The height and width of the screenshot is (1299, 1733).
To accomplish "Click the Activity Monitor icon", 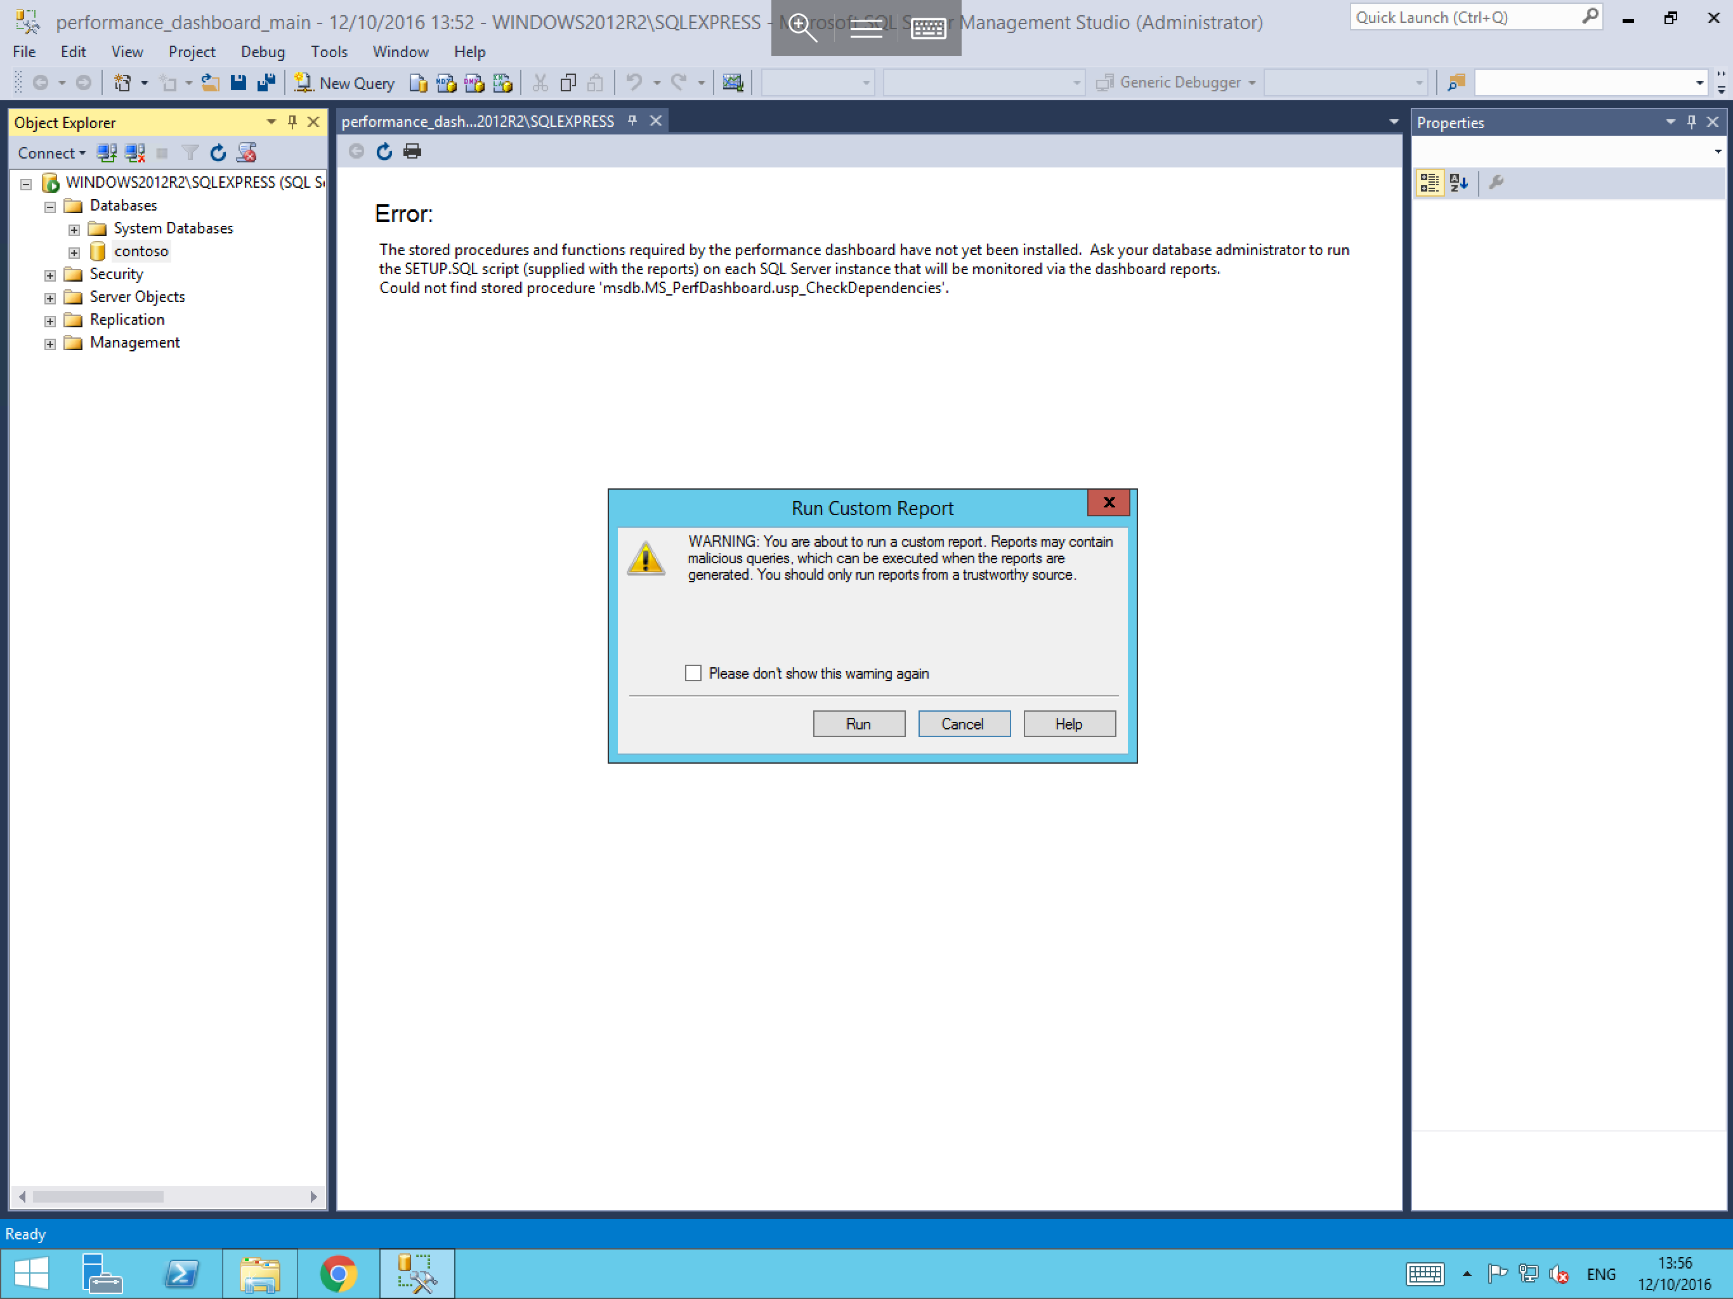I will (x=733, y=82).
